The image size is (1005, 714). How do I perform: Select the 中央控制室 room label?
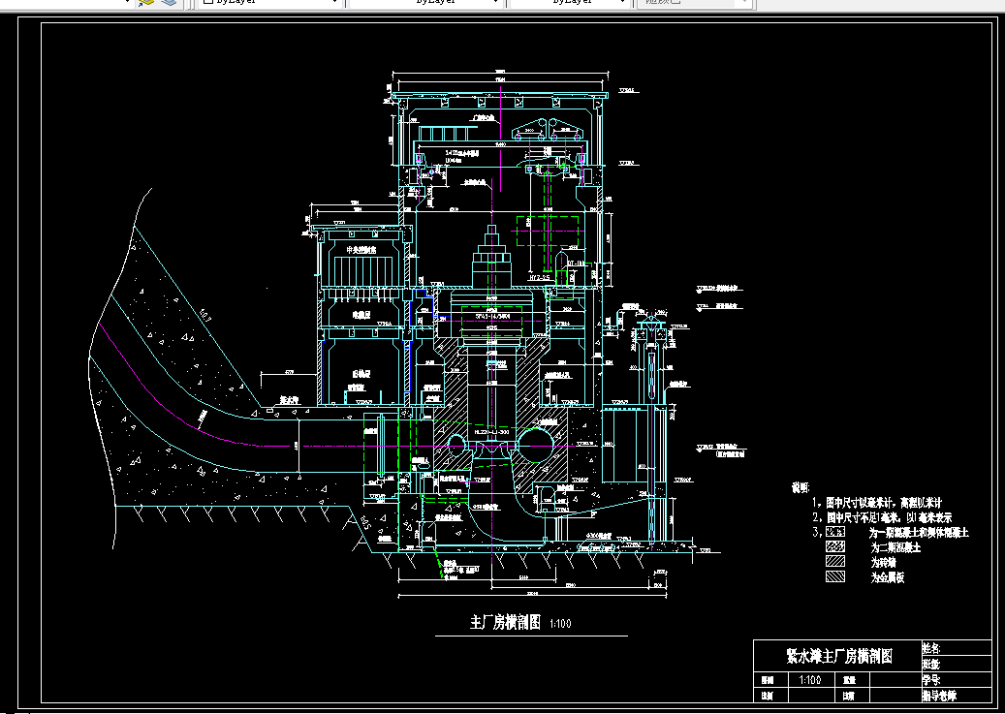(x=361, y=250)
